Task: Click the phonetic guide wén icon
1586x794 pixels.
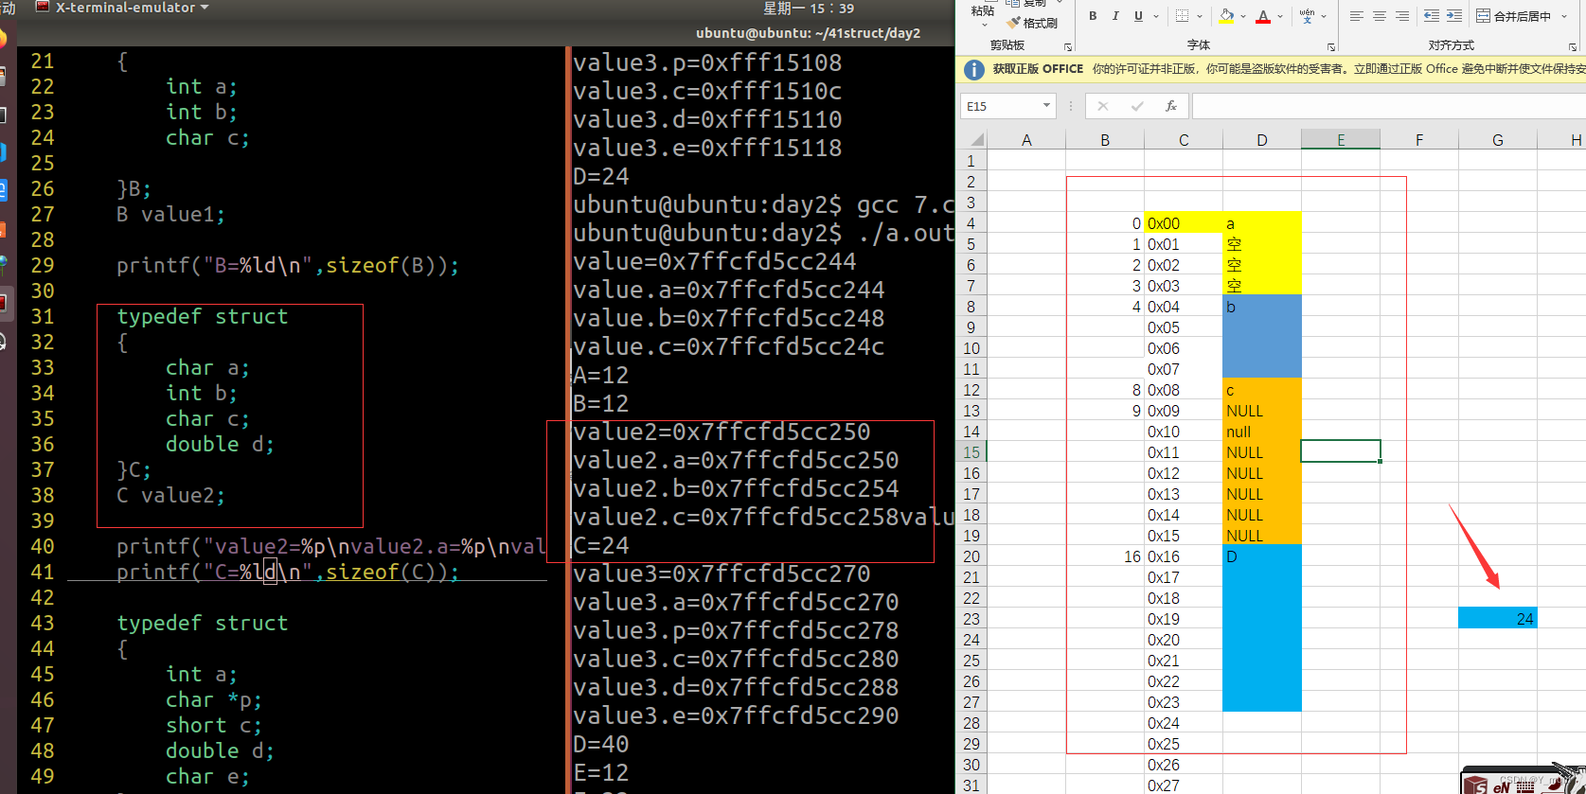Action: pyautogui.click(x=1308, y=16)
